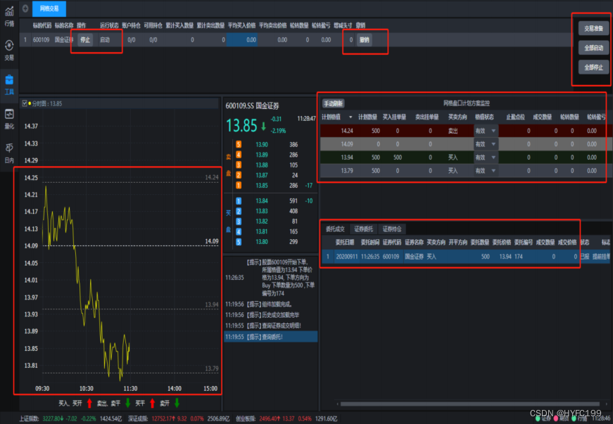Screen dimensions: 613x424
Task: Click sell price 13.90 in order book
Action: point(262,144)
